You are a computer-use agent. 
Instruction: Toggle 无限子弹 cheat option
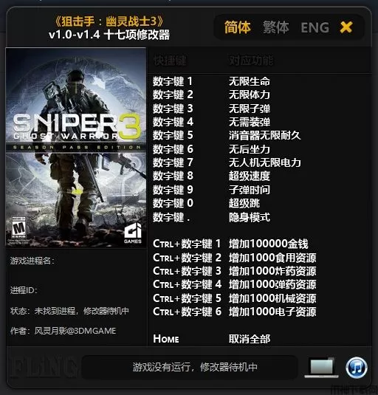[x=250, y=109]
